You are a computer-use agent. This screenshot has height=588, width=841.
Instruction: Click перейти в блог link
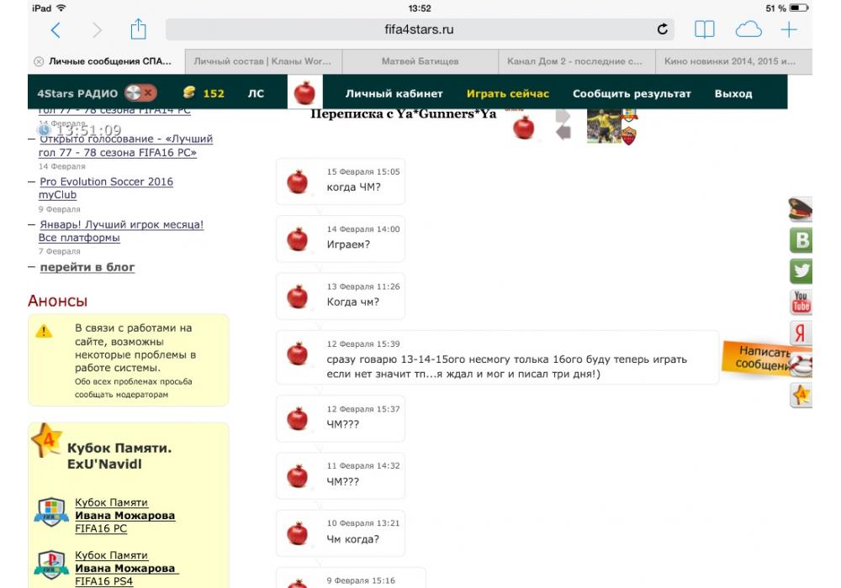click(x=87, y=266)
